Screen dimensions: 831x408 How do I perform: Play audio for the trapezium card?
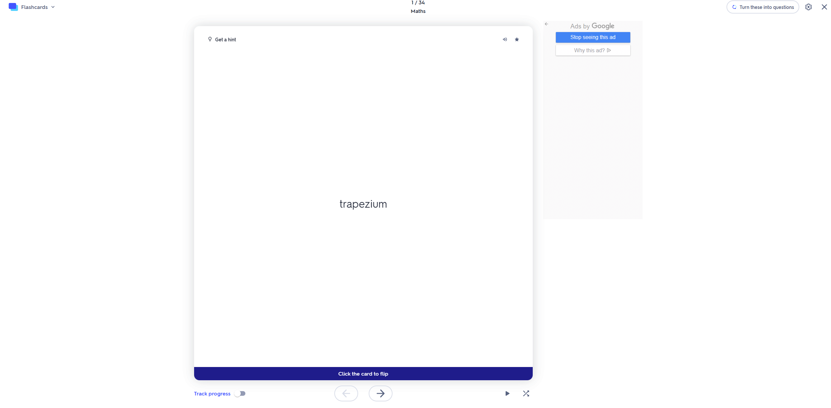coord(505,39)
